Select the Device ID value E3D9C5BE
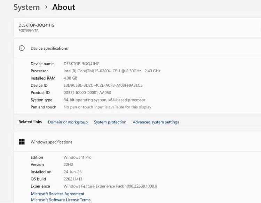 point(103,85)
